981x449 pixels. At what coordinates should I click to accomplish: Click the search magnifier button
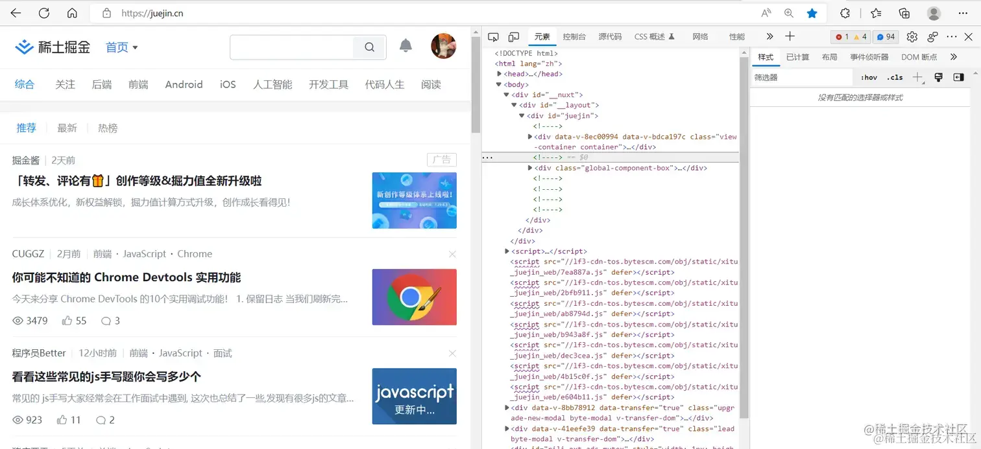370,47
